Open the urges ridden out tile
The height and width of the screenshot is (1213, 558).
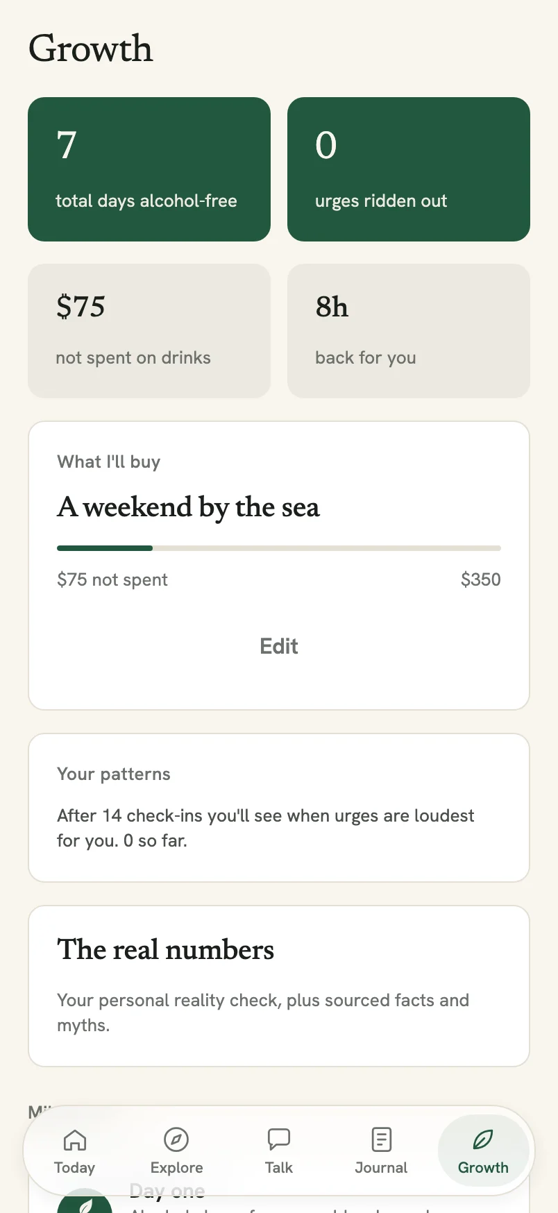click(x=409, y=169)
